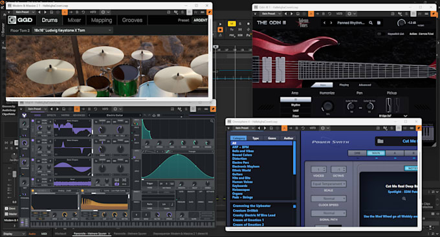Open plugin settings gear in Modern & Massive toolbar
The width and height of the screenshot is (440, 237).
point(103,12)
